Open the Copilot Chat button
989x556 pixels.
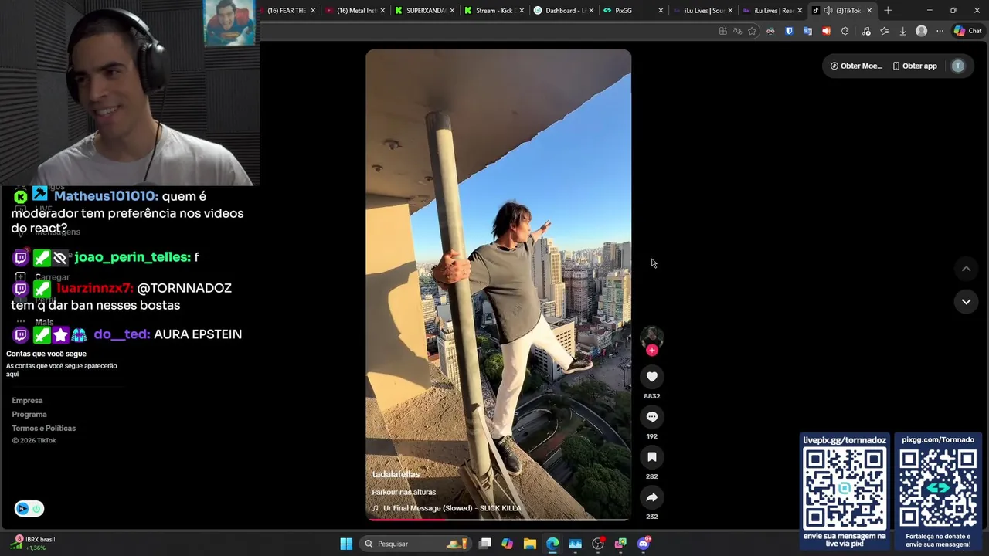967,31
